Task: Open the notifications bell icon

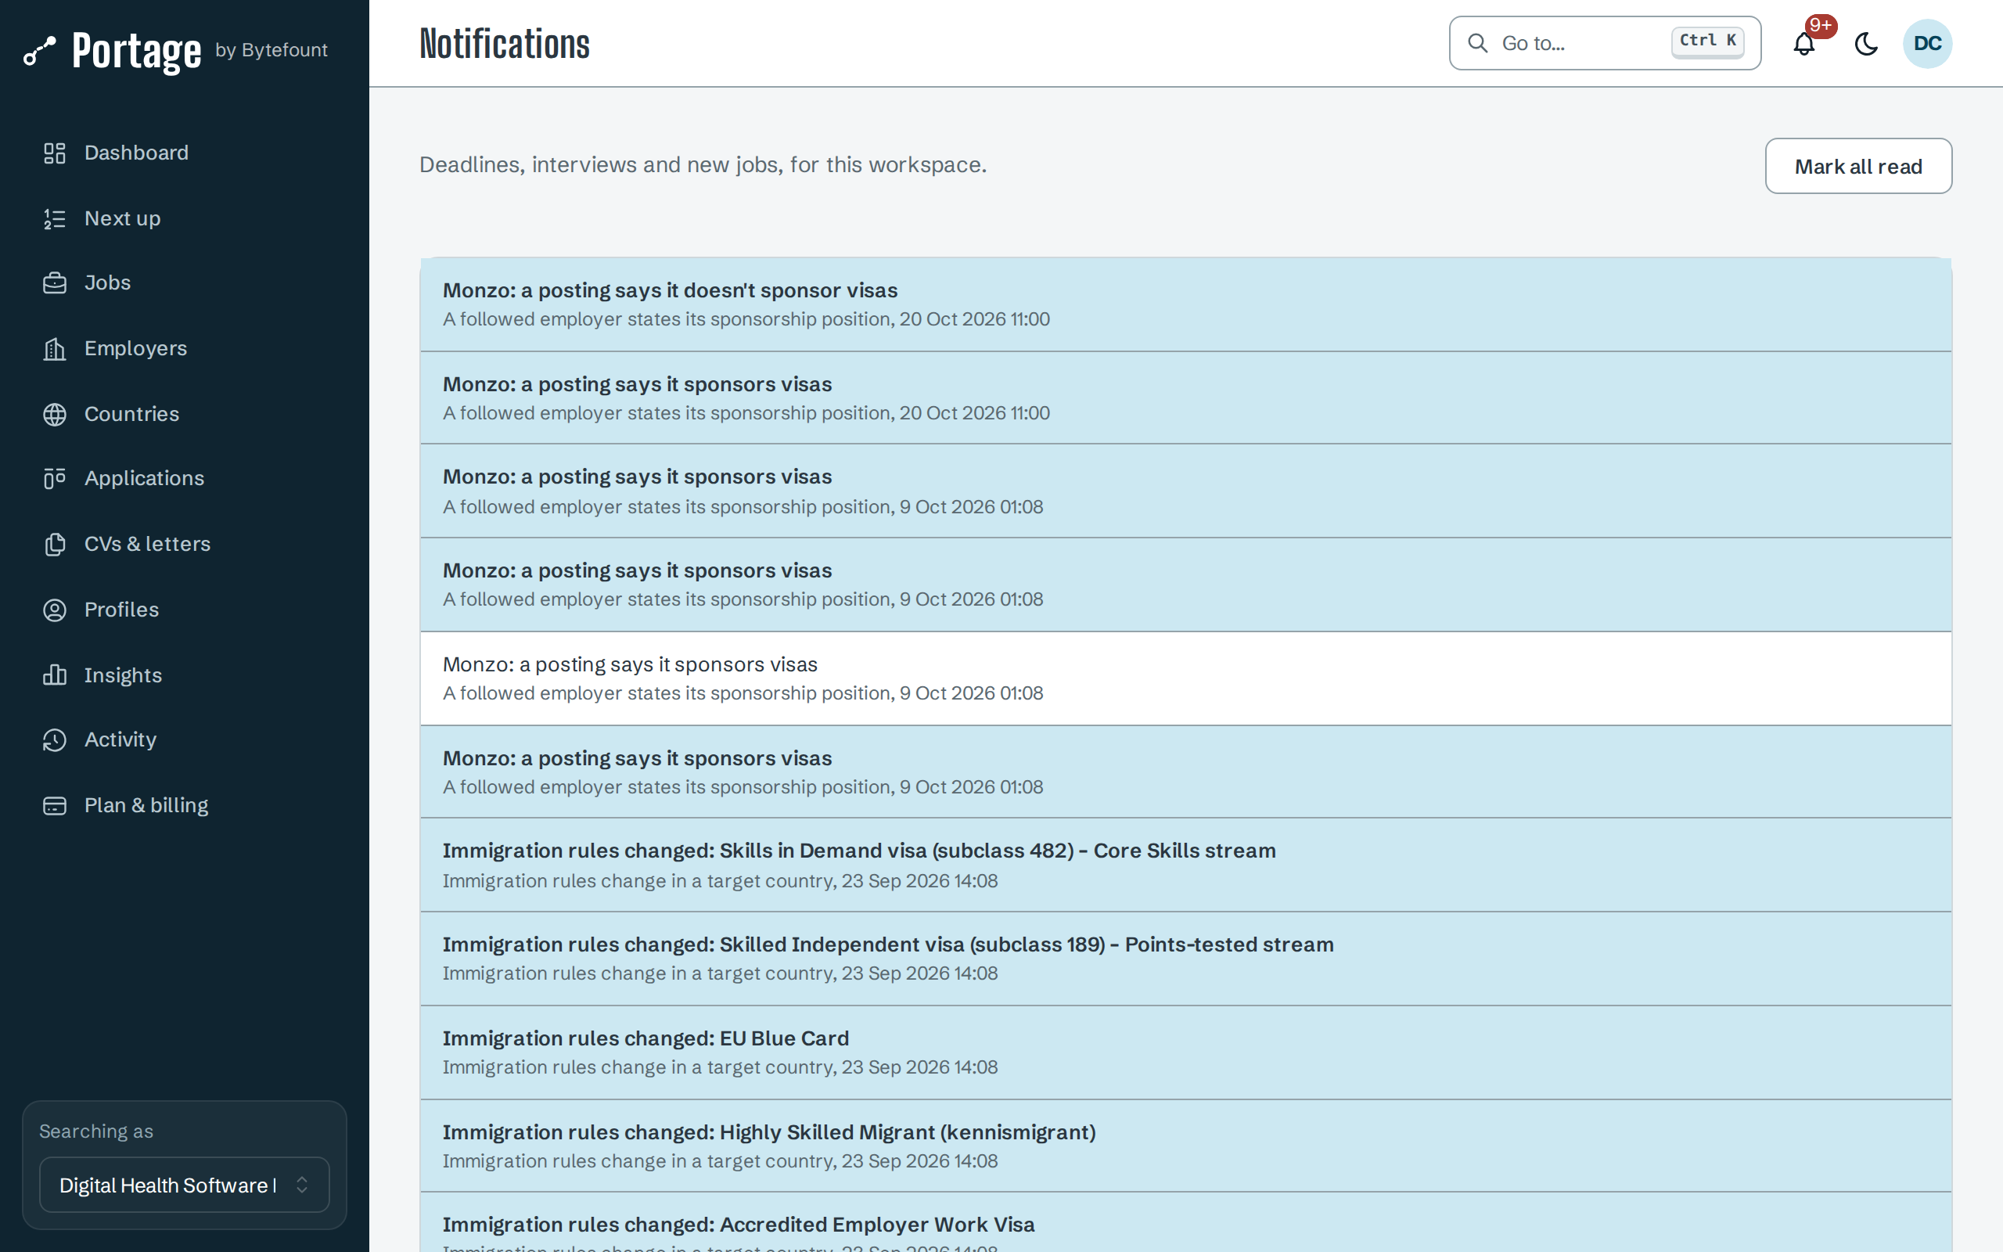Action: coord(1804,44)
